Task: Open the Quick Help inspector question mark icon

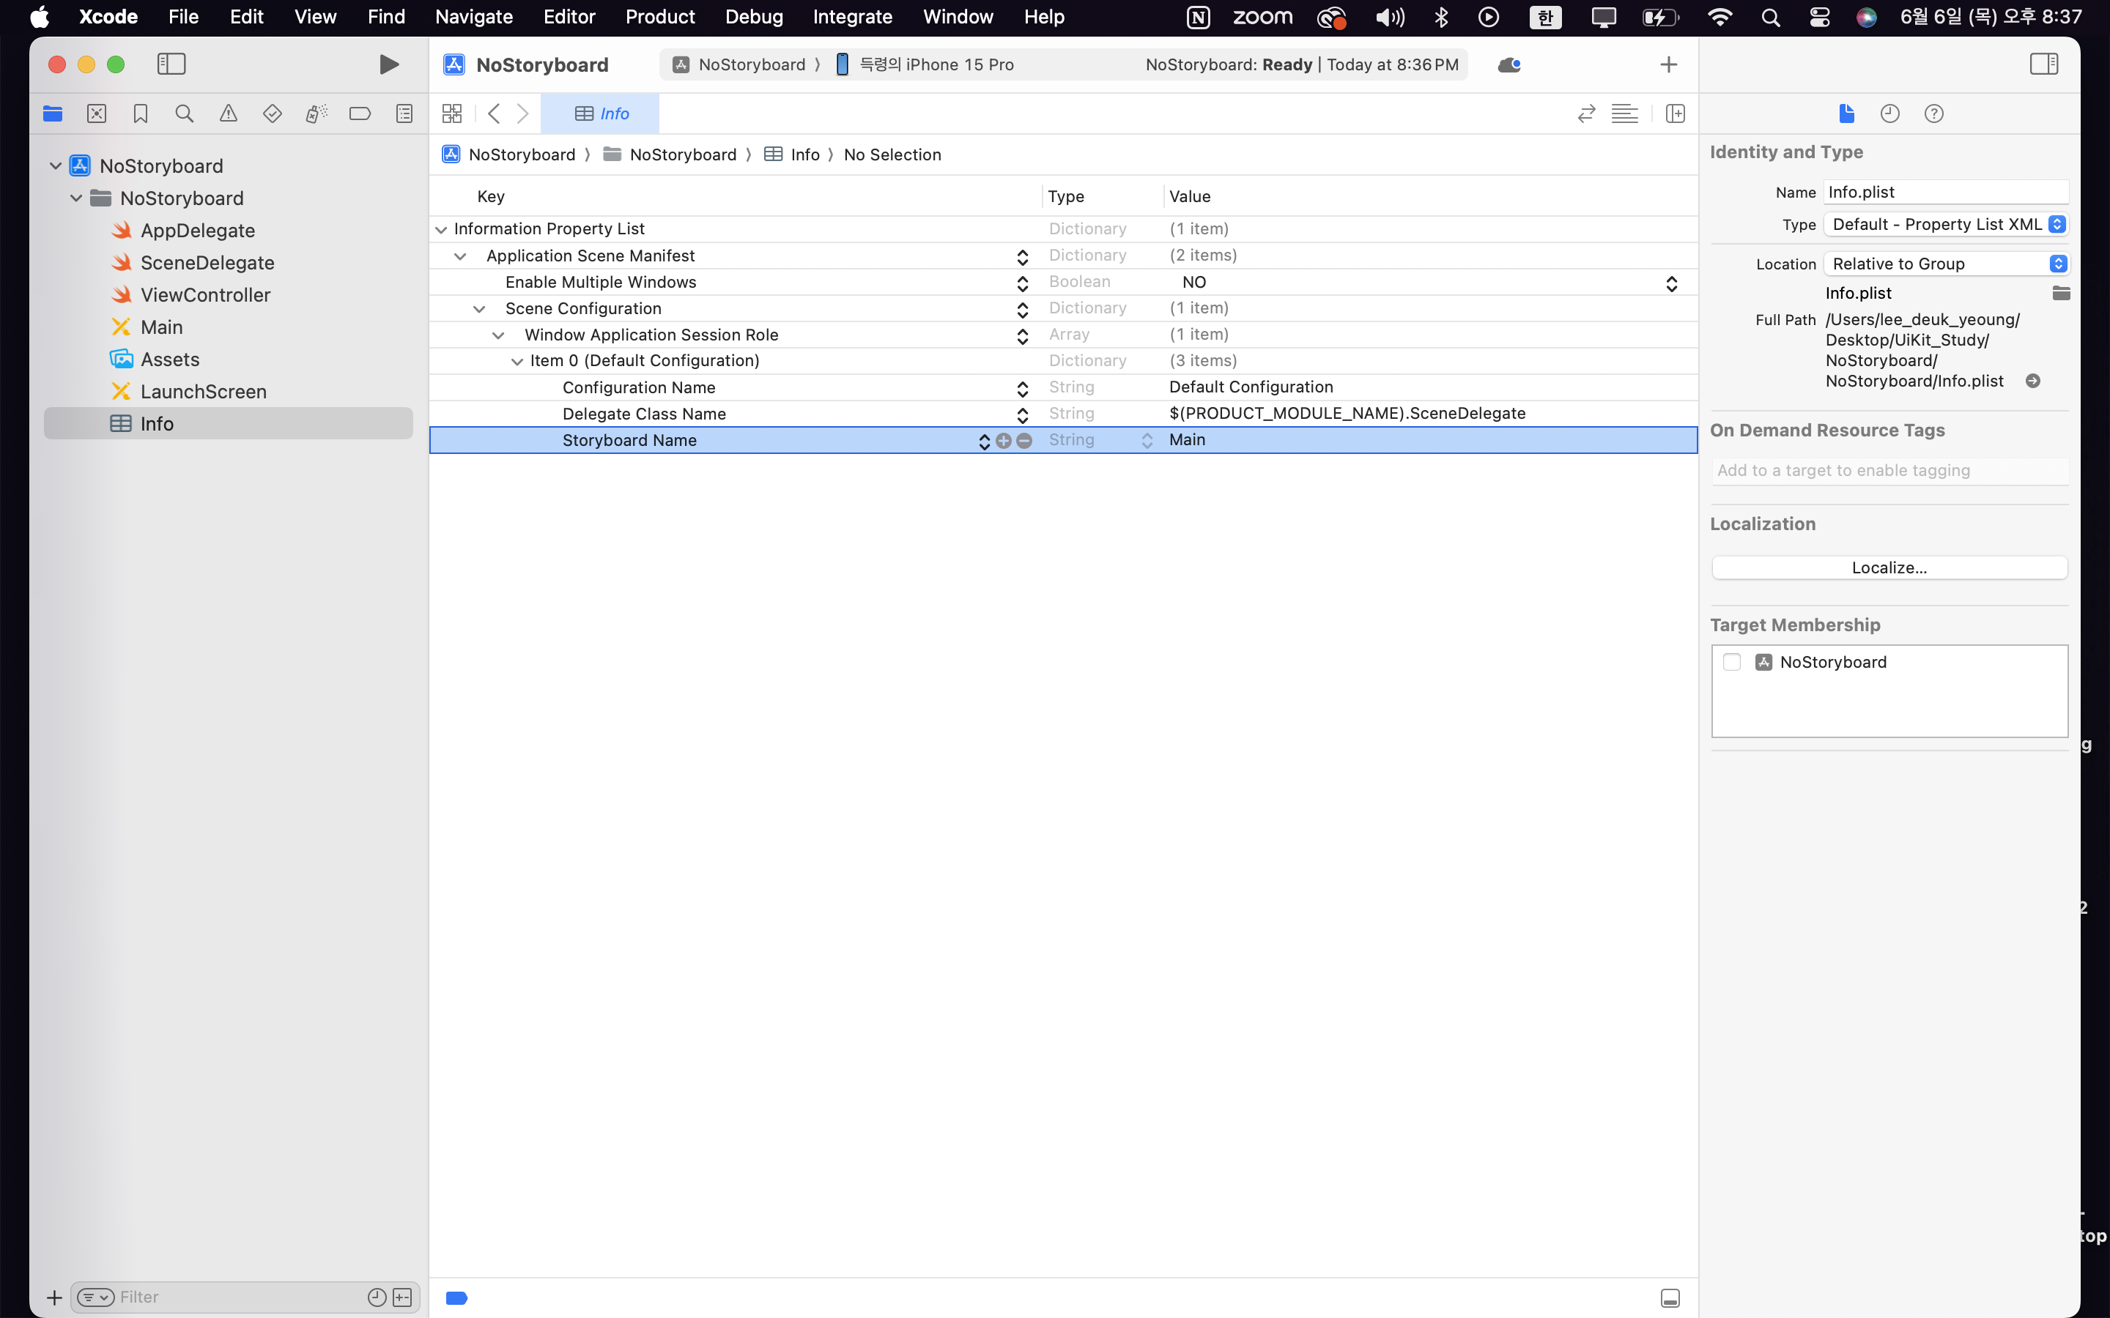Action: pyautogui.click(x=1933, y=113)
